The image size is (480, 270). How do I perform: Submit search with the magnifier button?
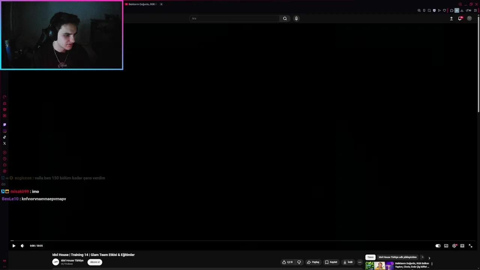pos(285,18)
